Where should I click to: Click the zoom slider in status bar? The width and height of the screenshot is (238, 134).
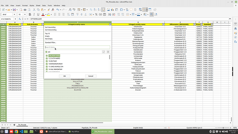pos(223,128)
